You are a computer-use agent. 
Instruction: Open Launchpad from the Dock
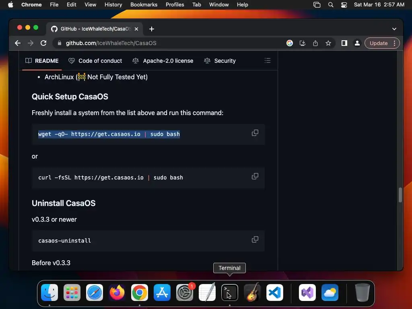[72, 293]
